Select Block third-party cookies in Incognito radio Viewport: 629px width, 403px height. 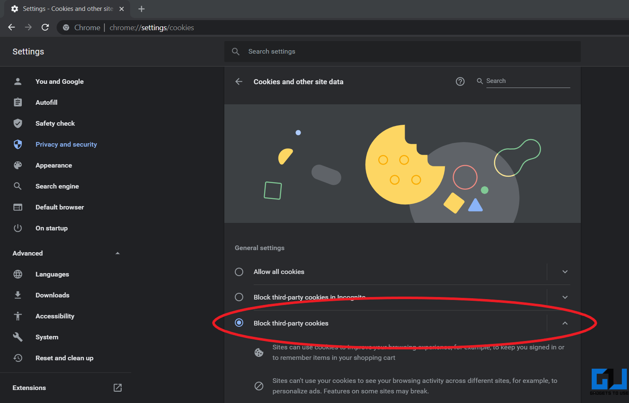(239, 297)
